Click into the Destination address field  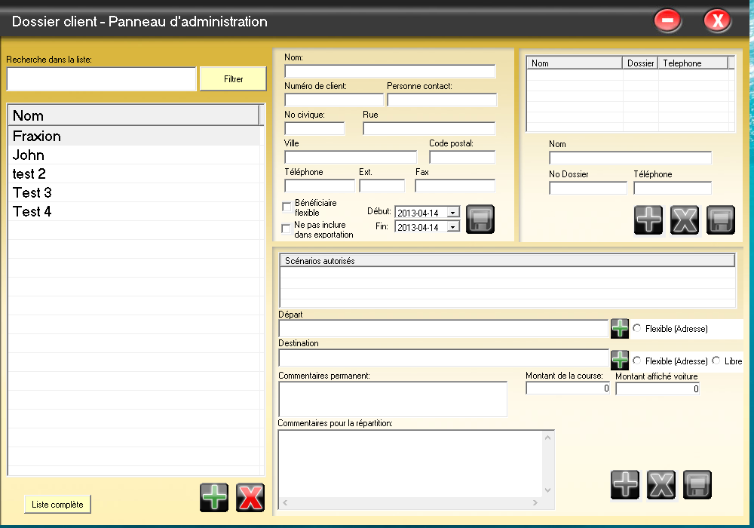444,358
